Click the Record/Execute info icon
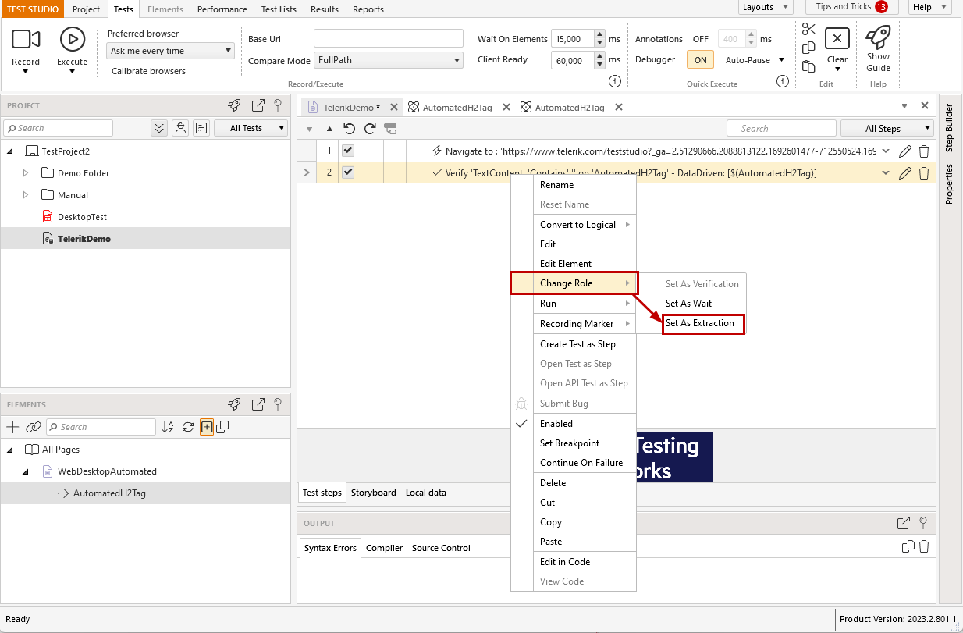This screenshot has height=633, width=963. (614, 81)
